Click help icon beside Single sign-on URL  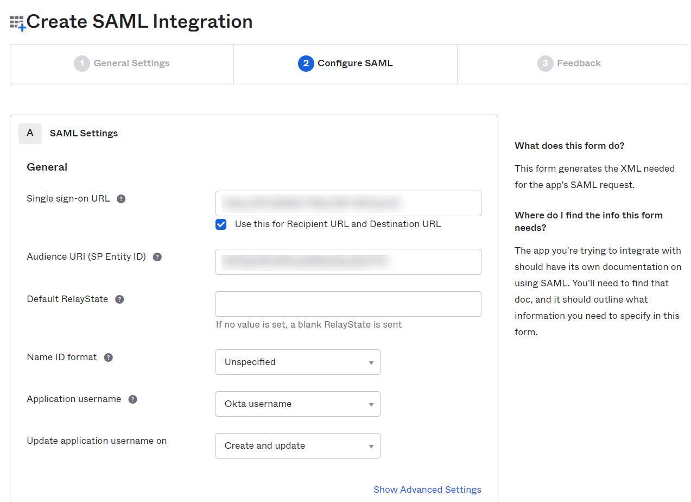pos(121,199)
